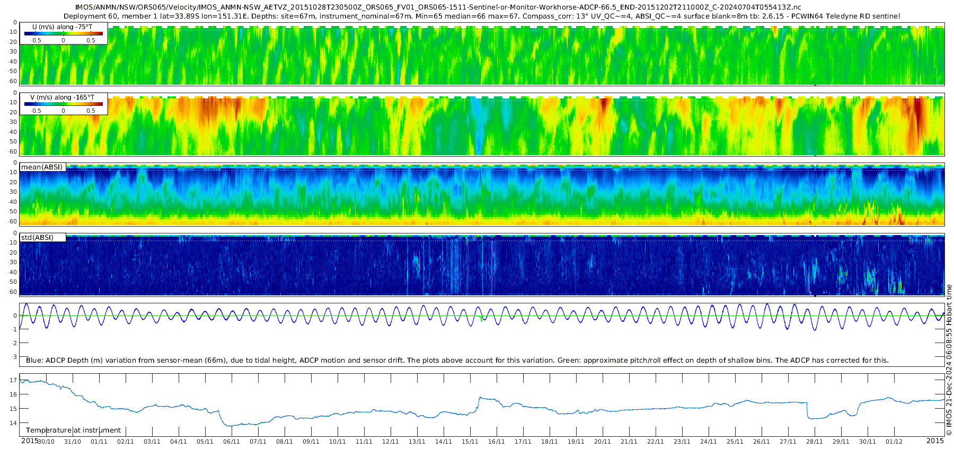Click the 15/11 date tick label
Image resolution: width=954 pixels, height=450 pixels.
click(x=470, y=442)
